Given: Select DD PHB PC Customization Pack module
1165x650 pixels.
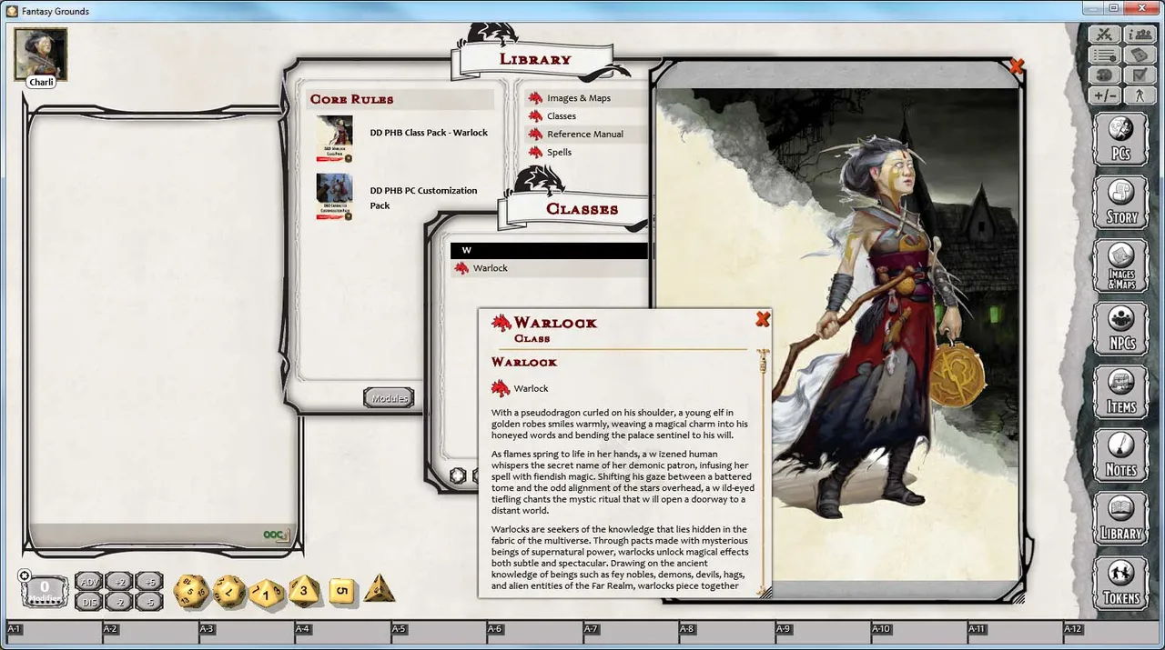Looking at the screenshot, I should click(x=424, y=198).
